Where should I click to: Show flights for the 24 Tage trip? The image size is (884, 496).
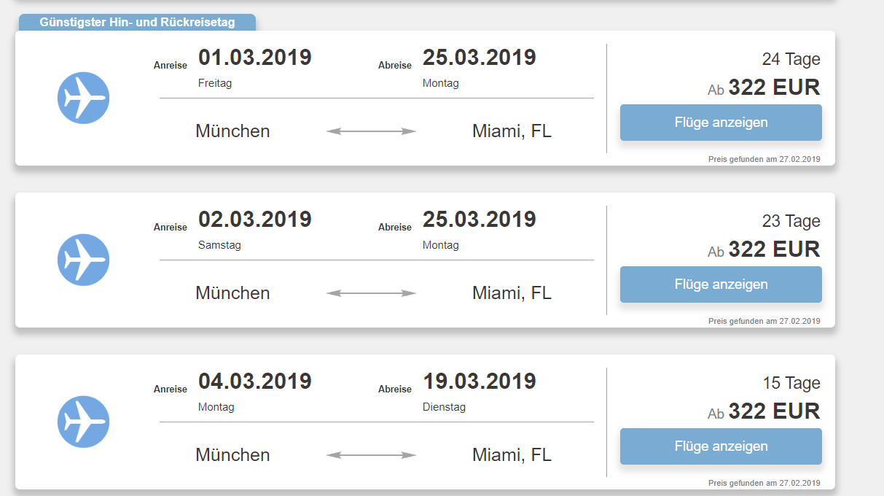click(x=721, y=123)
